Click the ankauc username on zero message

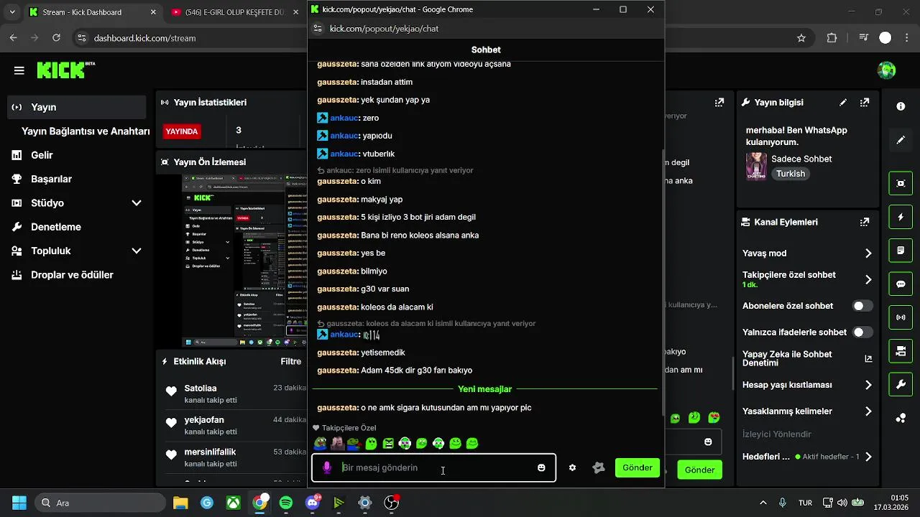(x=344, y=118)
